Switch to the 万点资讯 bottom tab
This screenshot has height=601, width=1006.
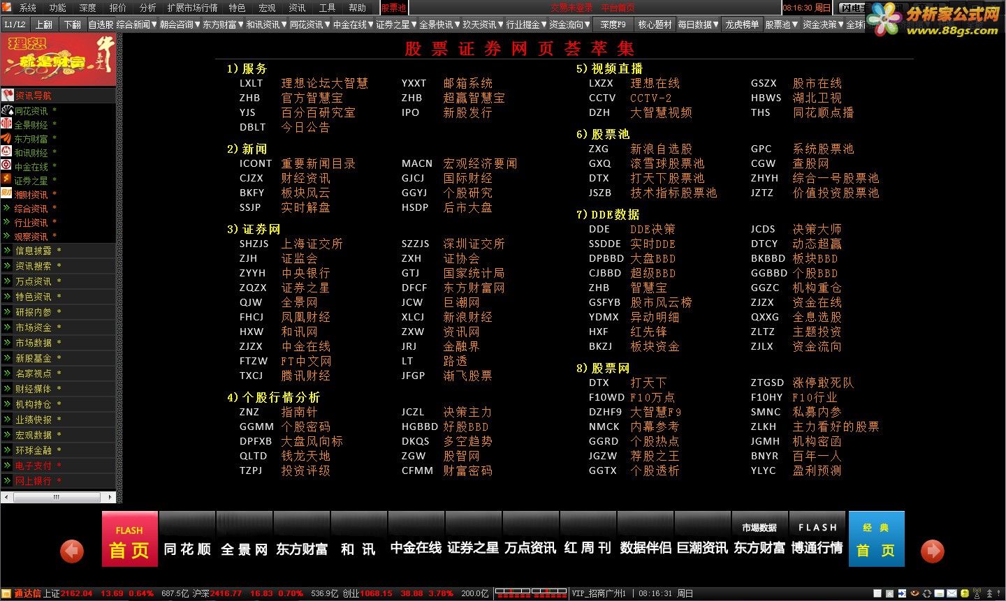(x=530, y=539)
